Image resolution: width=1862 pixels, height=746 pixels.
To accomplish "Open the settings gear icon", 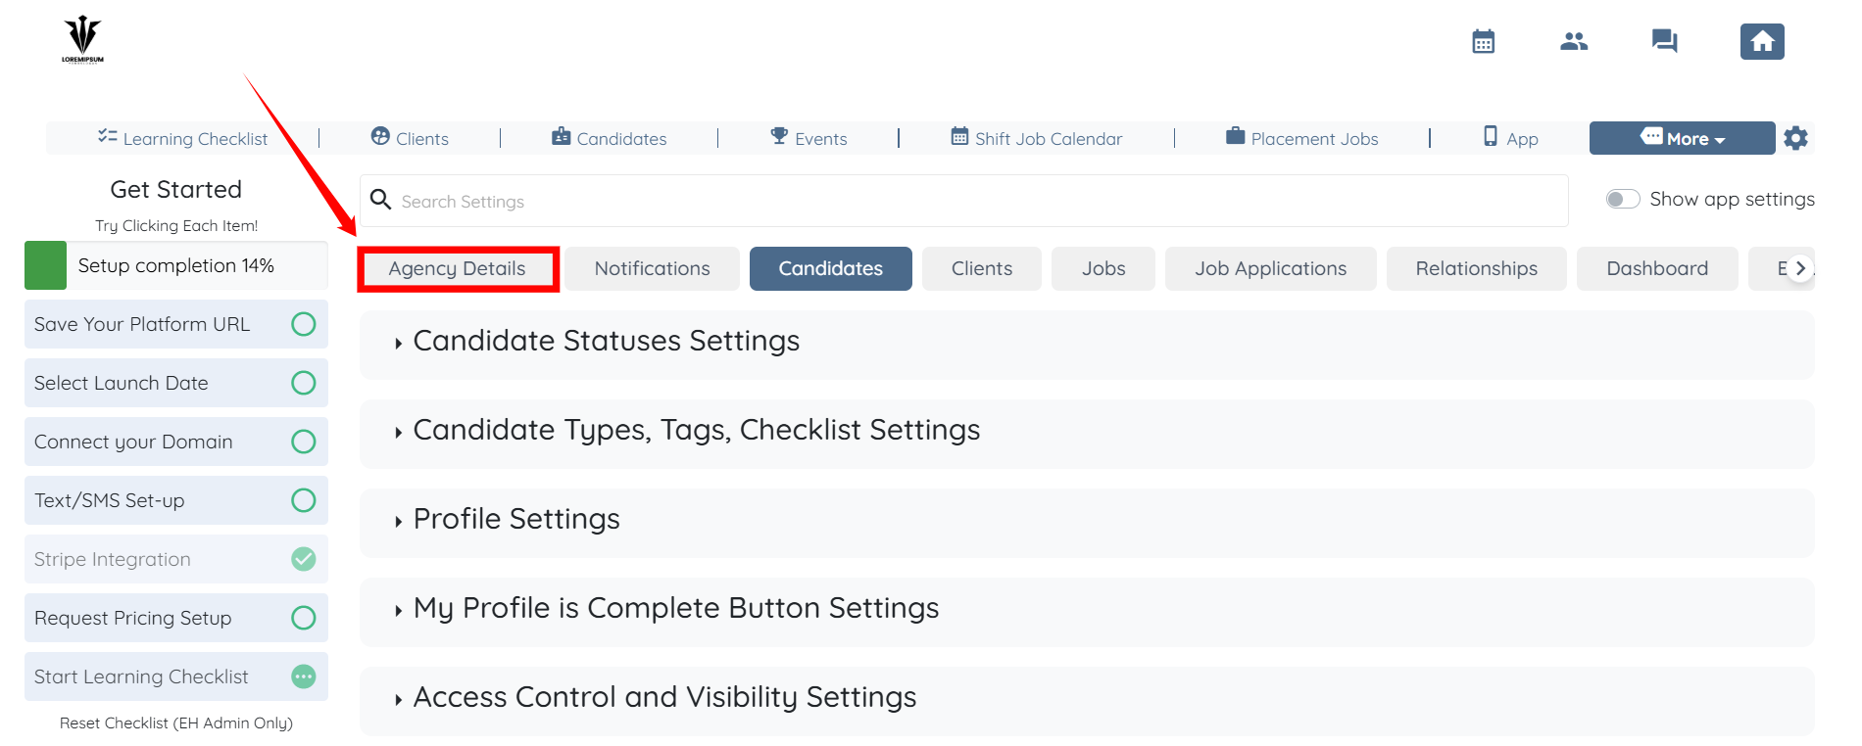I will tap(1795, 138).
